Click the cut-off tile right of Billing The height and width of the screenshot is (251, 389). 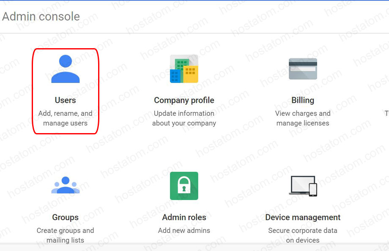386,113
